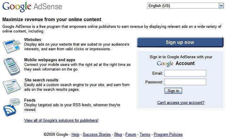Click the Websites ad layout icon
The height and width of the screenshot is (139, 226).
pos(12,46)
